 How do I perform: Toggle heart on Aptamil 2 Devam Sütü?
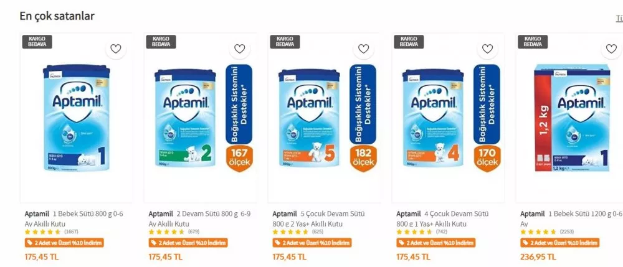(240, 49)
